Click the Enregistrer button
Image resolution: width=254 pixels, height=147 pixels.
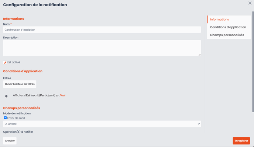click(x=241, y=141)
